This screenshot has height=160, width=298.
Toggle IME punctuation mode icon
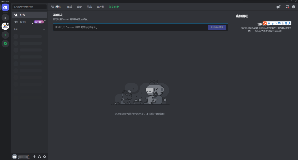[x=276, y=23]
